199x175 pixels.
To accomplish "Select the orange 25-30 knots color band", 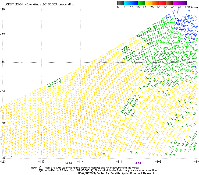I will coord(155,3).
